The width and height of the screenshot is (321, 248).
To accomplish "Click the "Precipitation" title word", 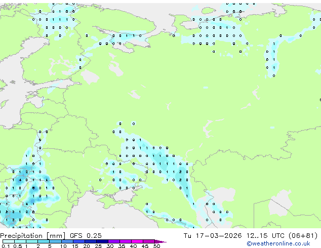I will click(21, 236).
